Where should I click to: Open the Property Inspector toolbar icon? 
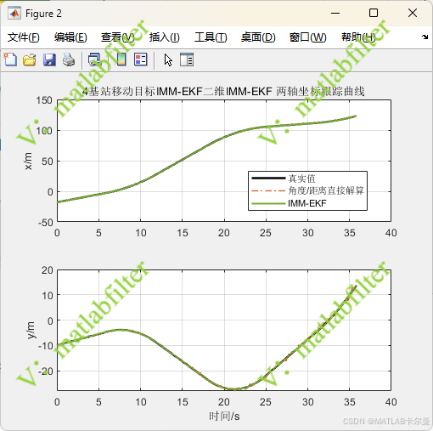187,60
